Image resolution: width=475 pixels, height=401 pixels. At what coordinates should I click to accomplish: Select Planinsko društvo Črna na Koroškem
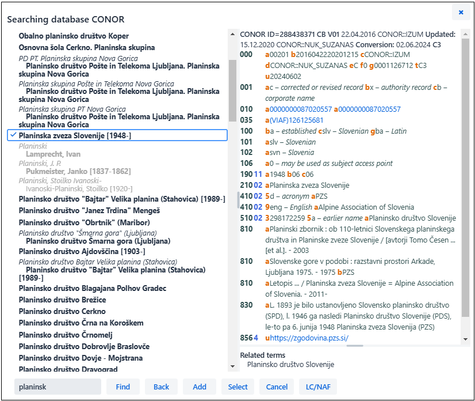(81, 323)
